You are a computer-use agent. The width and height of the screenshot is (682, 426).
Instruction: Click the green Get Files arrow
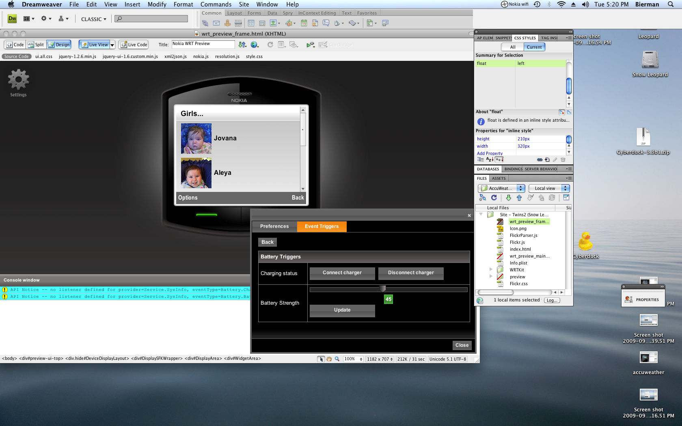pos(508,198)
